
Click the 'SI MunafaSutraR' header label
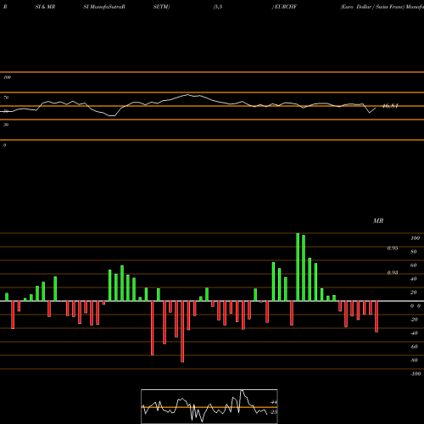coord(104,7)
